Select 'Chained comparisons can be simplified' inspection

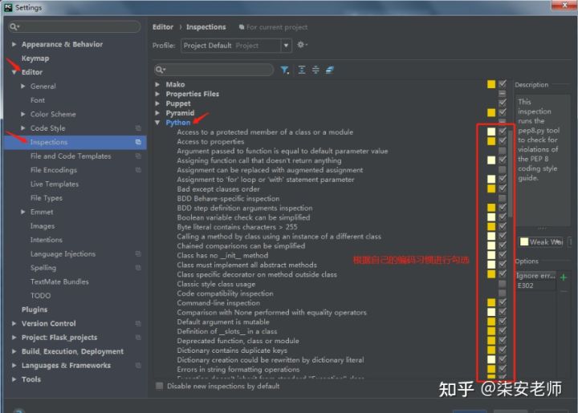coord(241,246)
